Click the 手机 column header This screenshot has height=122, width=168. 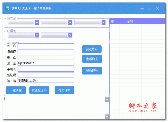tap(130, 21)
